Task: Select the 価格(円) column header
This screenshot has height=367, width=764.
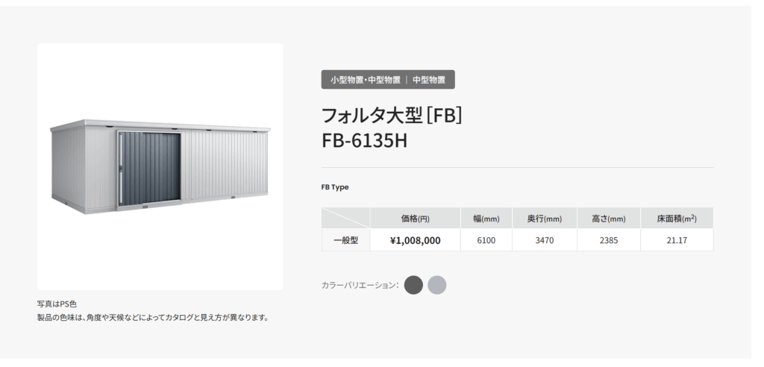Action: (x=415, y=219)
